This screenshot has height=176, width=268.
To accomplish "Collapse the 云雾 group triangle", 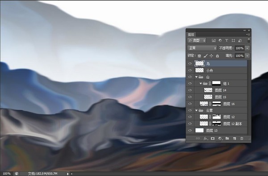I will pos(197,110).
